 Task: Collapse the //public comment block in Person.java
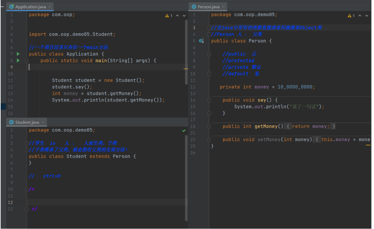click(x=209, y=54)
